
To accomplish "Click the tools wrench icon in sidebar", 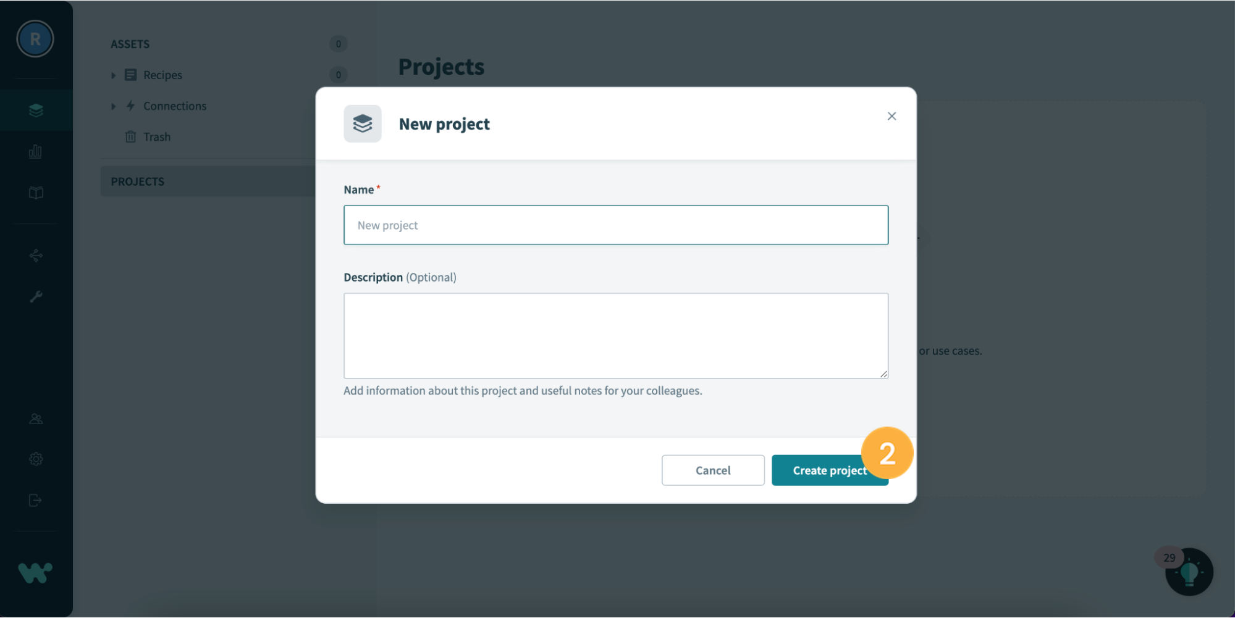I will click(x=36, y=297).
